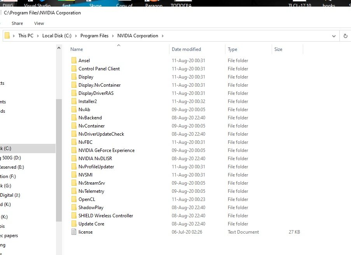This screenshot has width=351, height=255.
Task: Select the Digital (J:) drive in the sidebar
Action: (10, 195)
